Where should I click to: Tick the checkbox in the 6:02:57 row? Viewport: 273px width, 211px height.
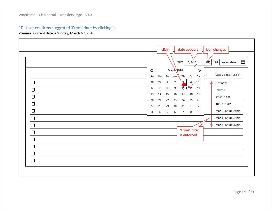click(33, 90)
